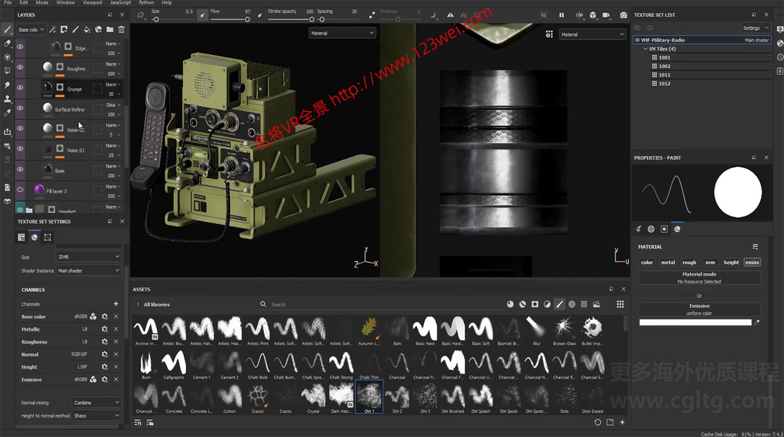Open the Shader Instance dropdown
The height and width of the screenshot is (437, 784).
88,270
